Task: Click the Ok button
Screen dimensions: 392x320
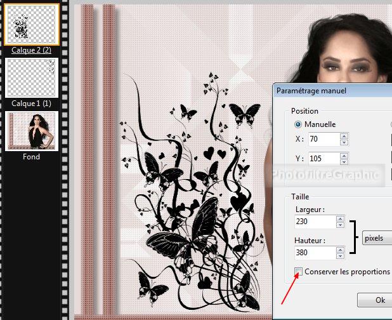Action: click(x=379, y=300)
